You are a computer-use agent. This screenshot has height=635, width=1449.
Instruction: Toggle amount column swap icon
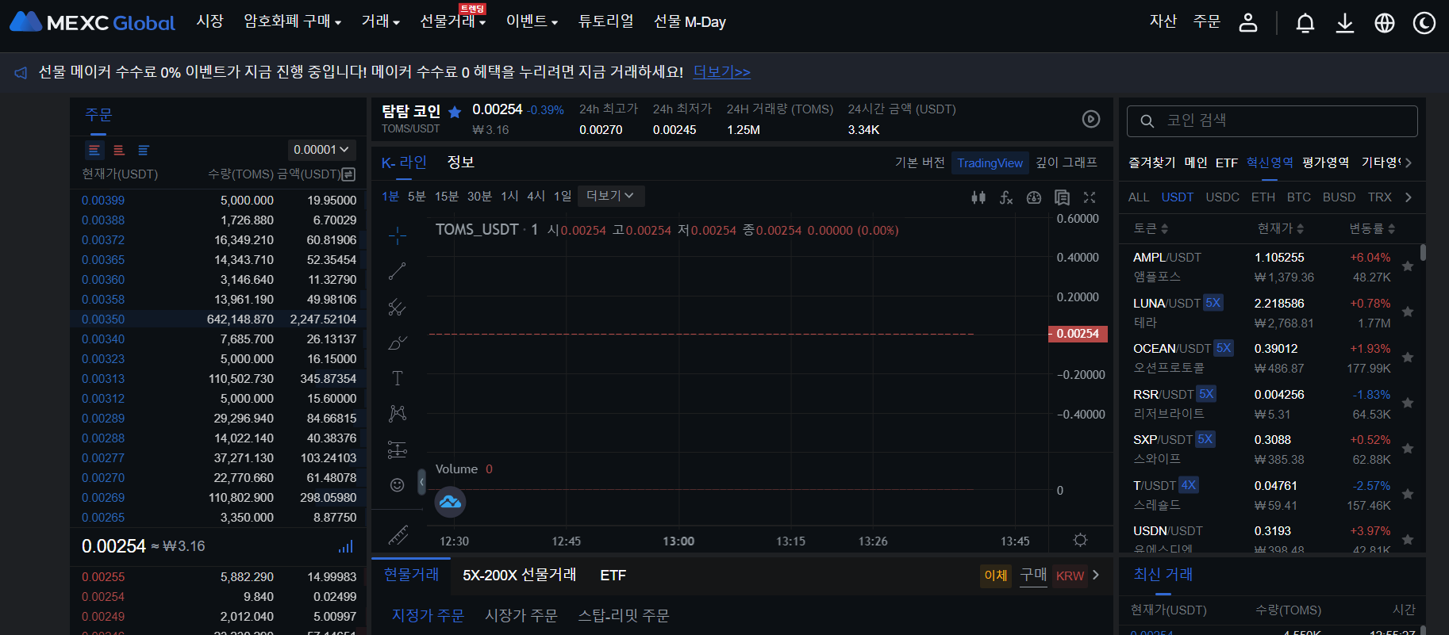348,174
